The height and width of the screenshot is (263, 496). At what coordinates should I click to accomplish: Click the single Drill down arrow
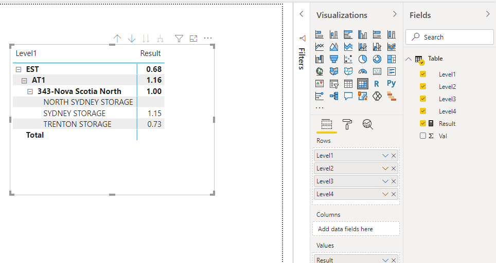click(132, 39)
